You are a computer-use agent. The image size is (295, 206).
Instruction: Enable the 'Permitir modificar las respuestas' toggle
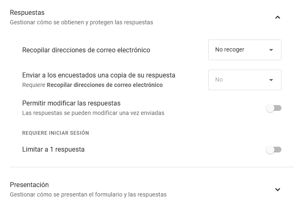pos(274,108)
